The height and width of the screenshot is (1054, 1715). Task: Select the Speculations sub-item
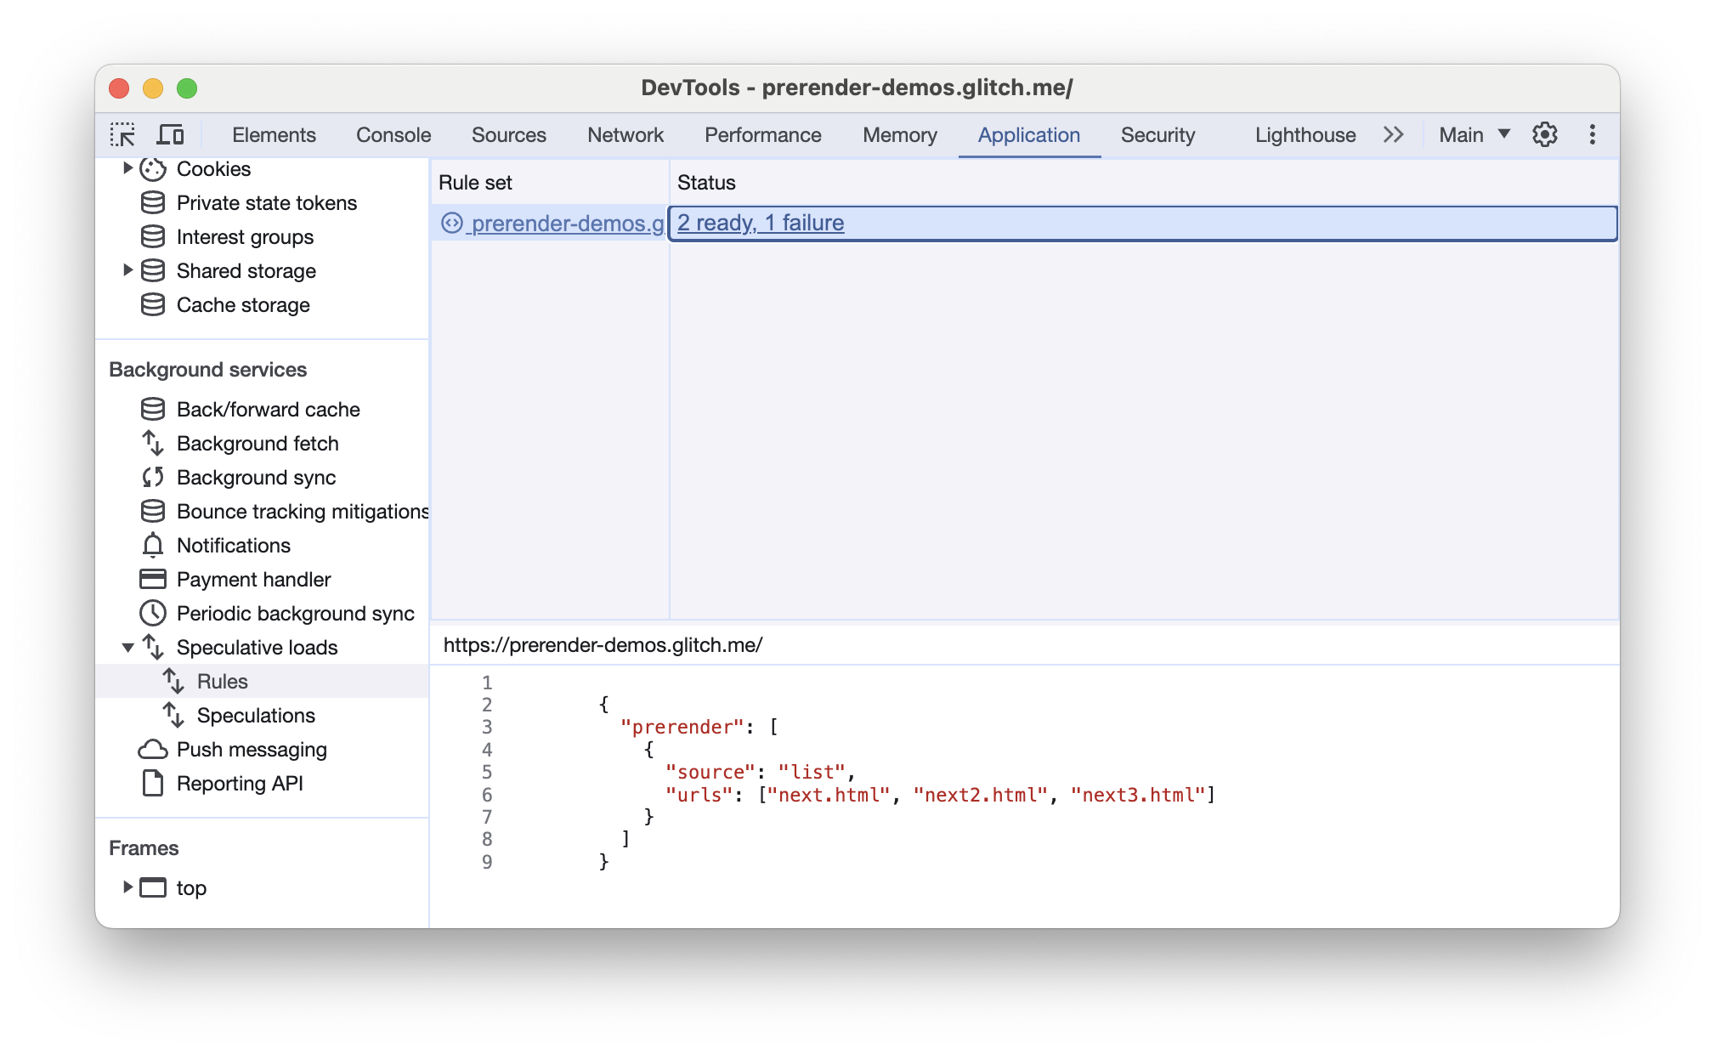pyautogui.click(x=253, y=715)
